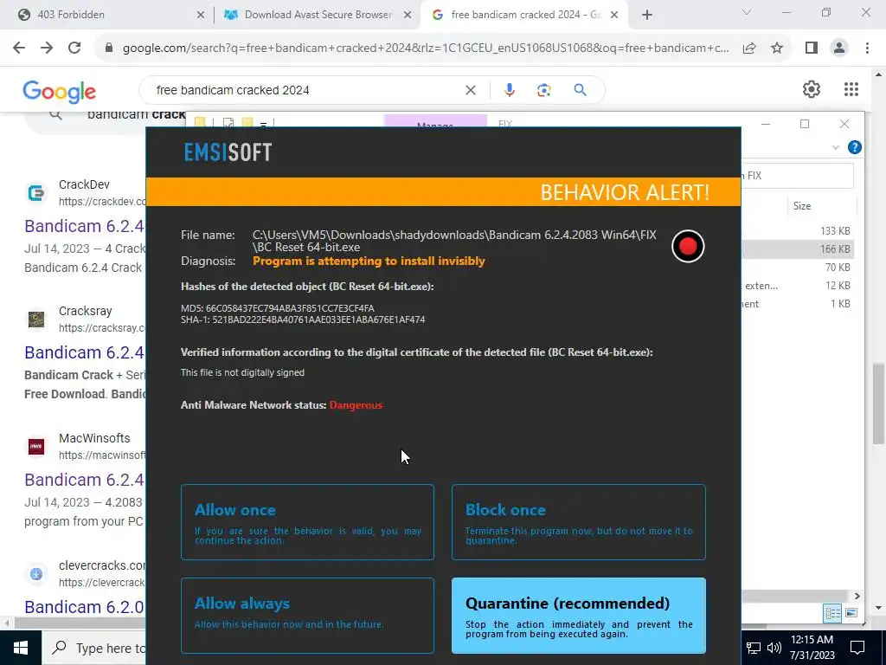The width and height of the screenshot is (886, 665).
Task: Select Block once in Emsisoft alert
Action: 579,522
